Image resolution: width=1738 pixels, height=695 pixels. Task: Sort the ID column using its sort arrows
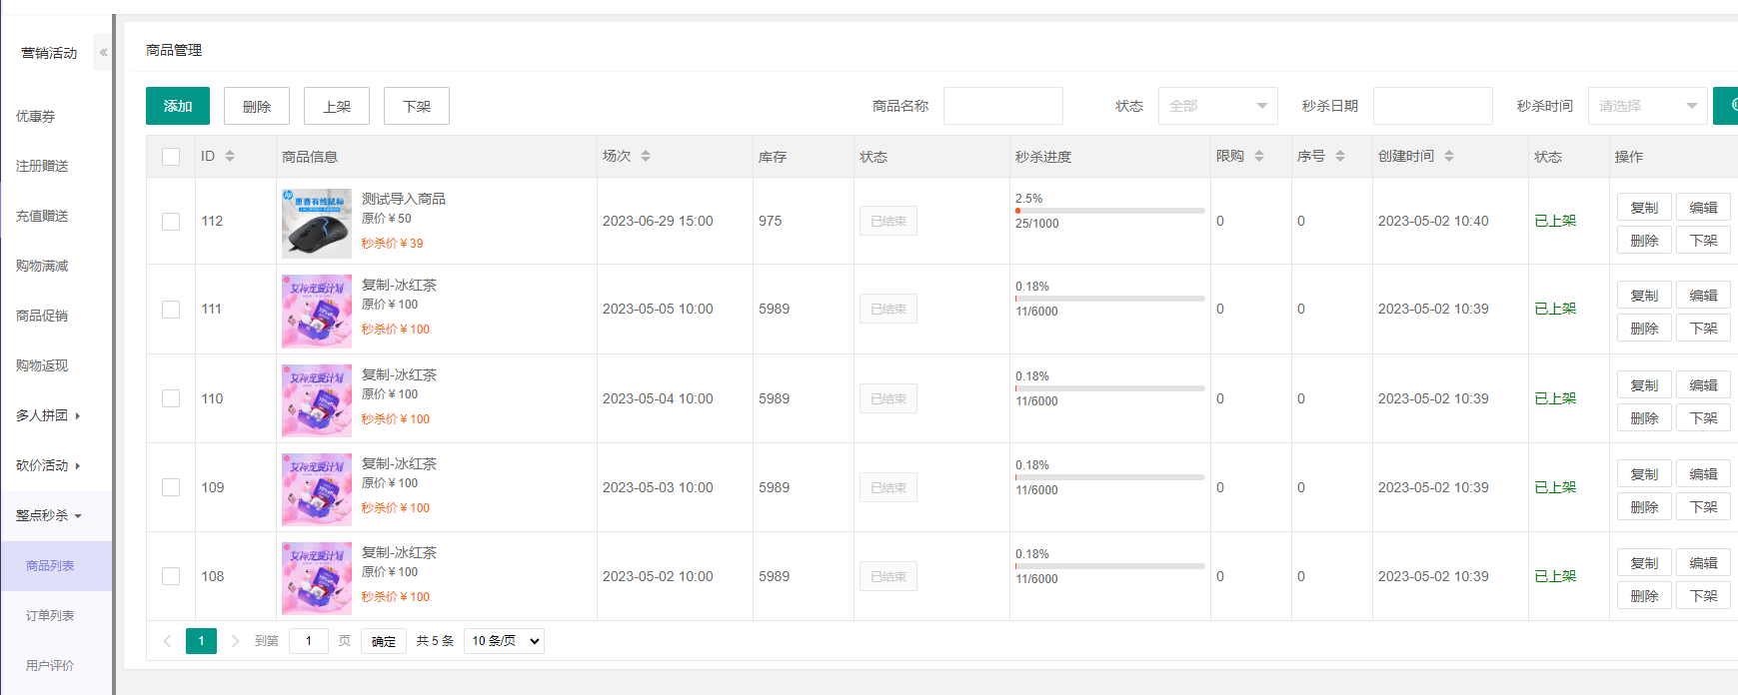pos(230,156)
